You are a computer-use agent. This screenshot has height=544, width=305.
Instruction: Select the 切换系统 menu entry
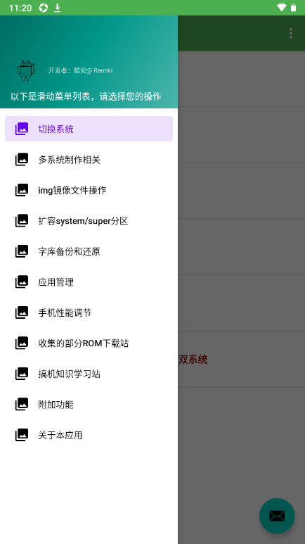click(89, 129)
